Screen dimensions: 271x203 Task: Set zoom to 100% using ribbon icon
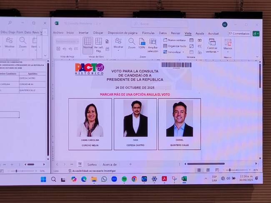142,43
